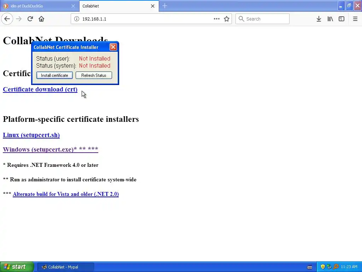Viewport: 362px width, 272px height.
Task: Select the CollabNet tab
Action: (116, 6)
